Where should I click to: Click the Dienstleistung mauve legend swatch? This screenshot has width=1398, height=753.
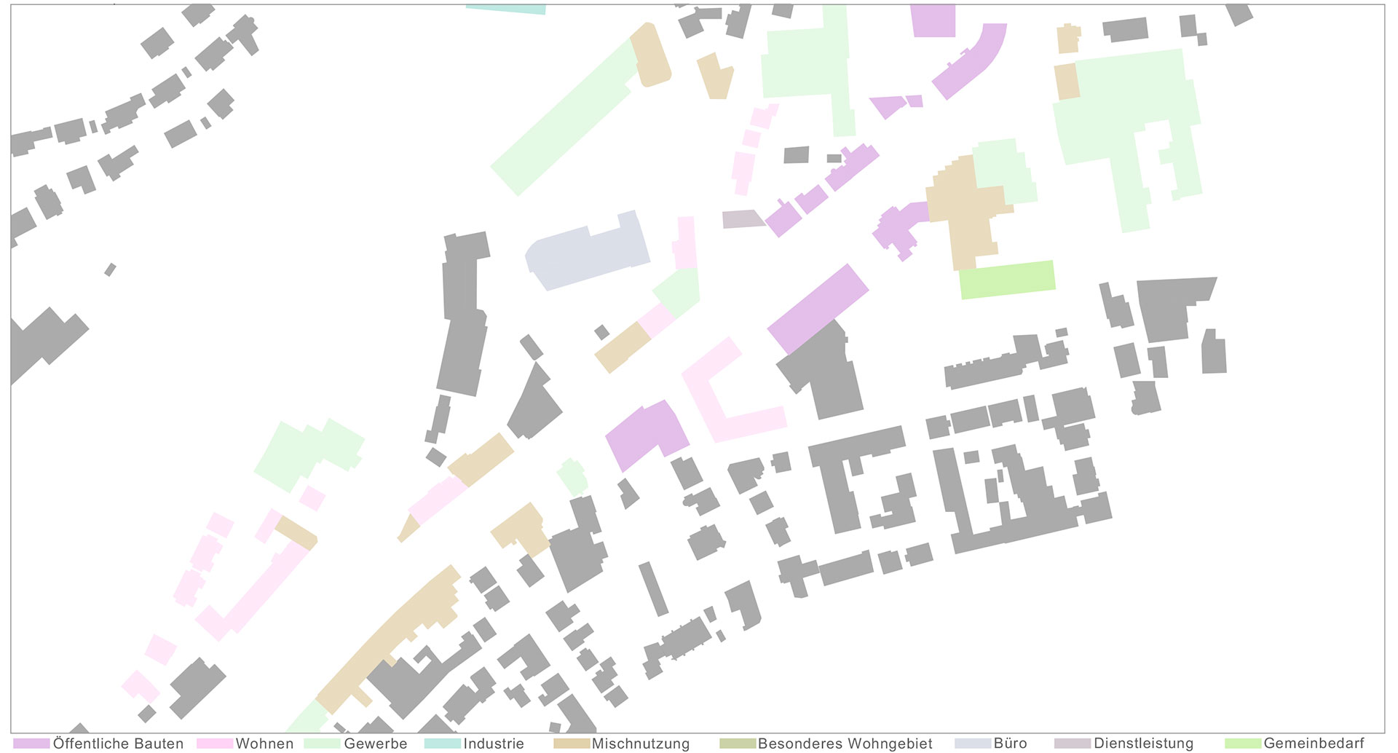(1073, 744)
